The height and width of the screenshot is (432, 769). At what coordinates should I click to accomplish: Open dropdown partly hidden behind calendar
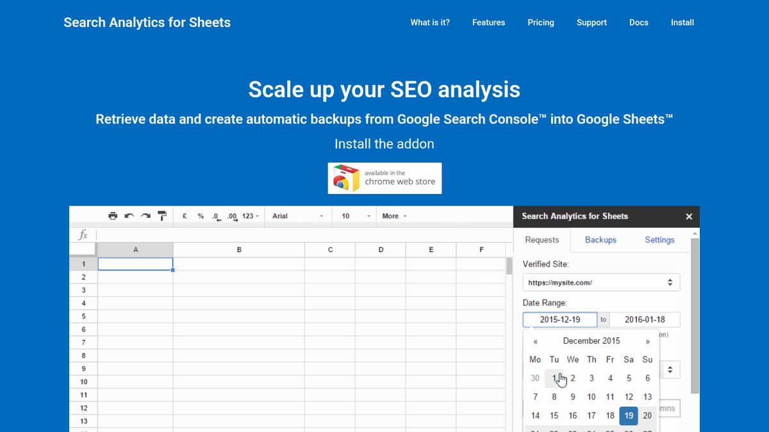click(670, 370)
